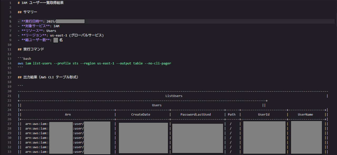Screen dimensions: 337x155
Task: Click the "/" Path value on line 27
Action: (x=231, y=124)
